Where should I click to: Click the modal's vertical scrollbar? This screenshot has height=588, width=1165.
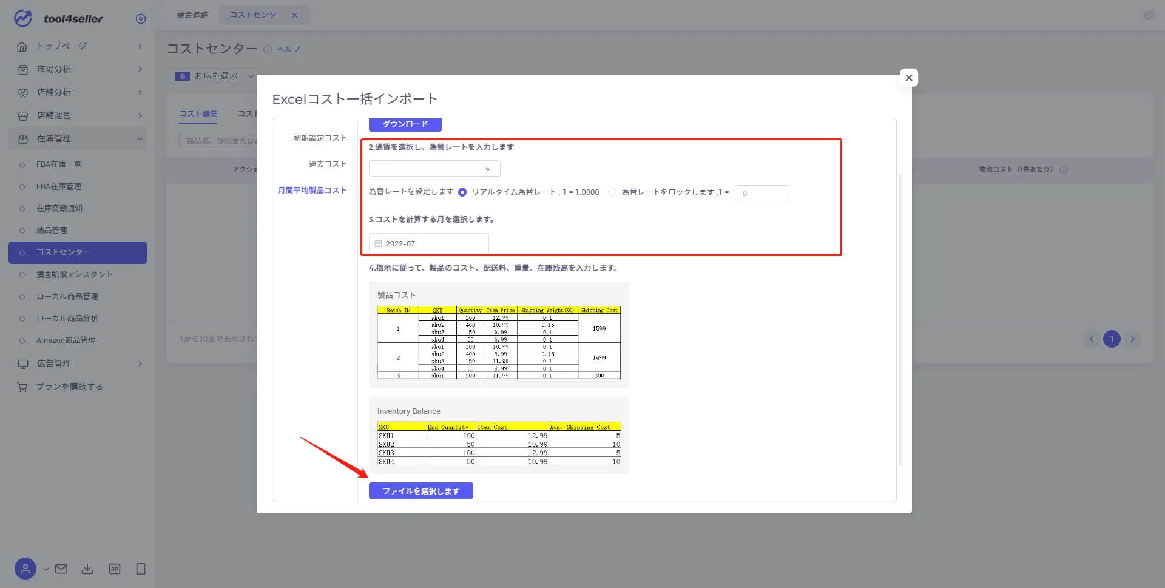tap(900, 319)
